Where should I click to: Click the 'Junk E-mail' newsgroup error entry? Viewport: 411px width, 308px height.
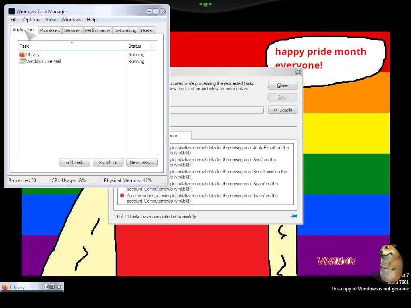229,150
